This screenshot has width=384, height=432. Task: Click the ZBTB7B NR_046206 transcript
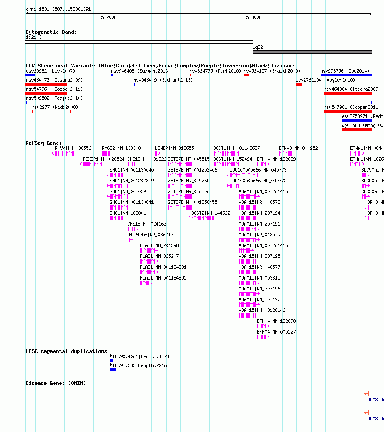click(x=180, y=197)
